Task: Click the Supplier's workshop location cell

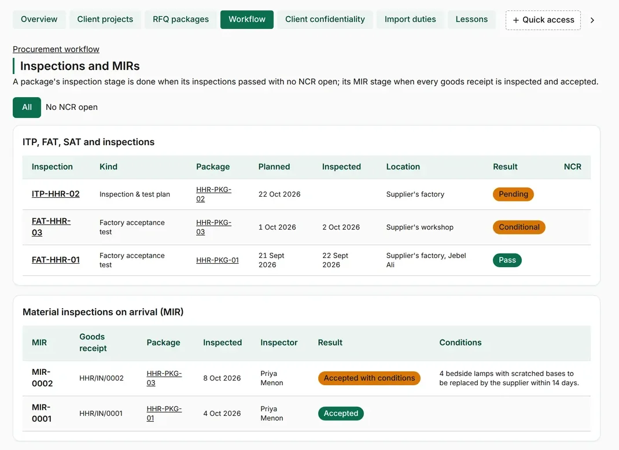Action: [419, 227]
